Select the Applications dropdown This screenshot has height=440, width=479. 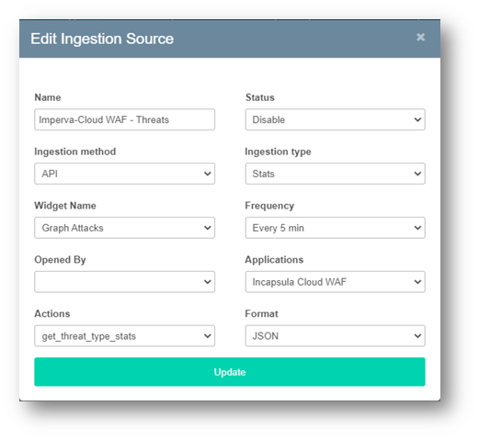[335, 282]
